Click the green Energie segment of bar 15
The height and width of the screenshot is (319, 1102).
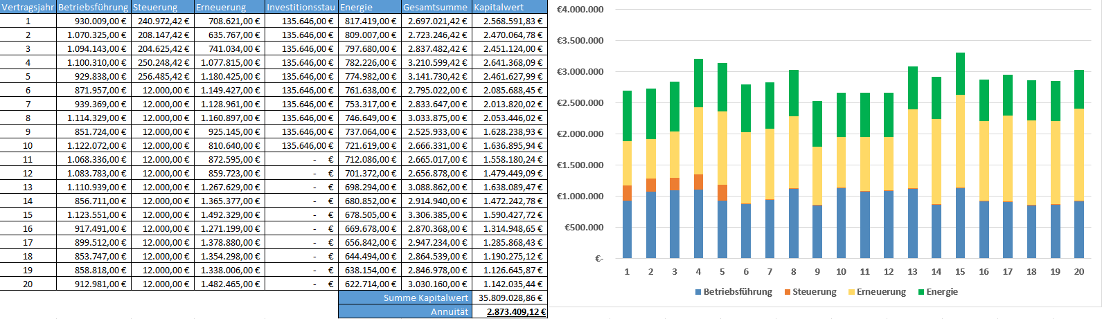coord(960,74)
